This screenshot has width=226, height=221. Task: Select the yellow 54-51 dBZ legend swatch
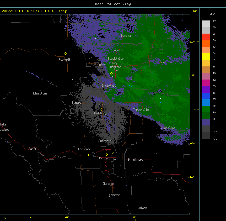(206, 57)
